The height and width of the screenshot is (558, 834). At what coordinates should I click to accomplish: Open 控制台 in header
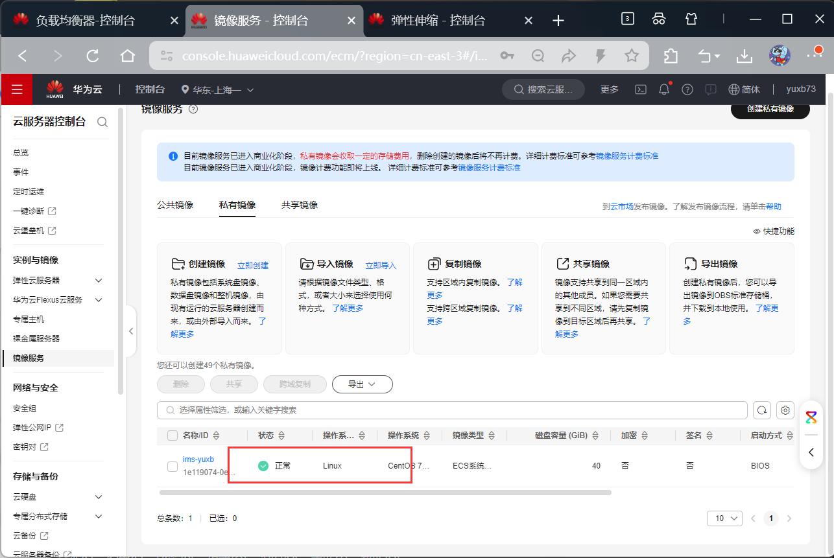point(150,89)
